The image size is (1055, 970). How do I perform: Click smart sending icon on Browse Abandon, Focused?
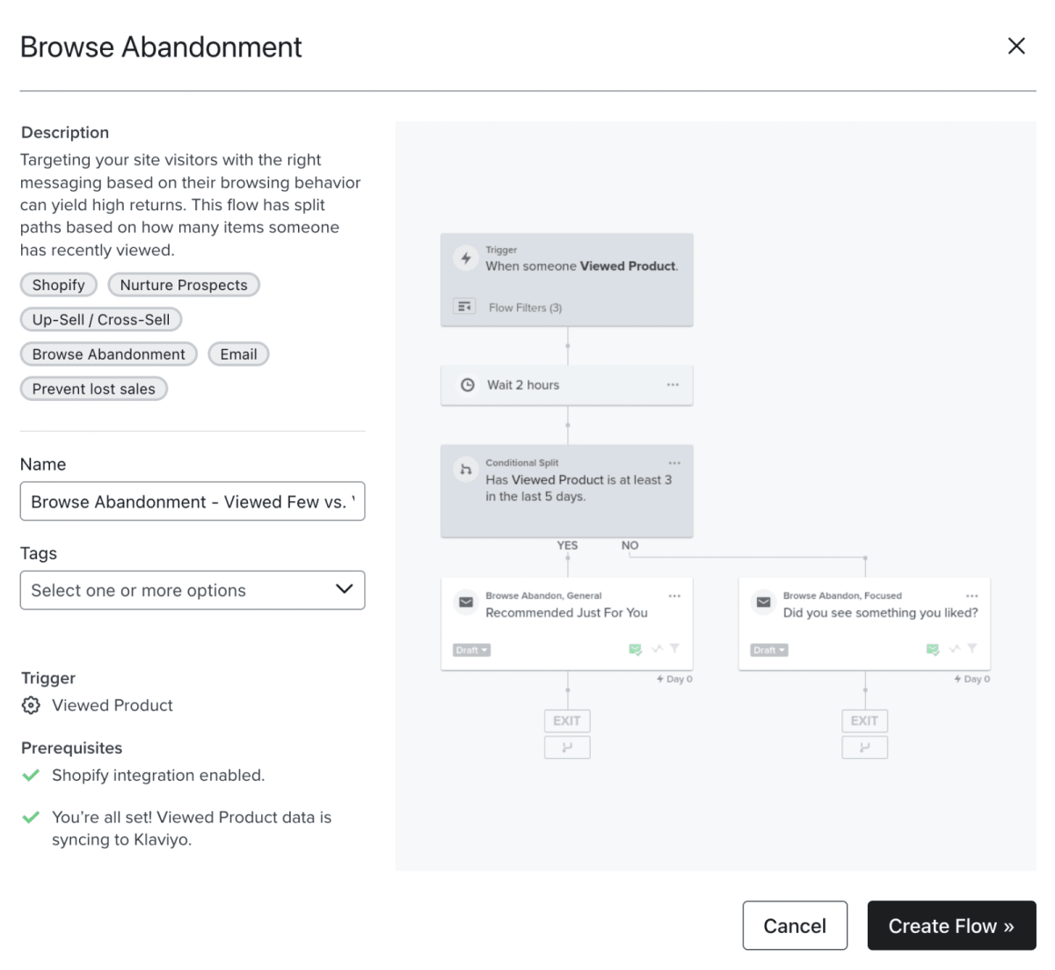click(933, 649)
